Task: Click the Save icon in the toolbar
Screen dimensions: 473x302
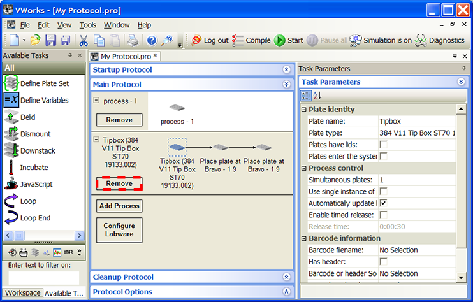Action: coord(50,40)
